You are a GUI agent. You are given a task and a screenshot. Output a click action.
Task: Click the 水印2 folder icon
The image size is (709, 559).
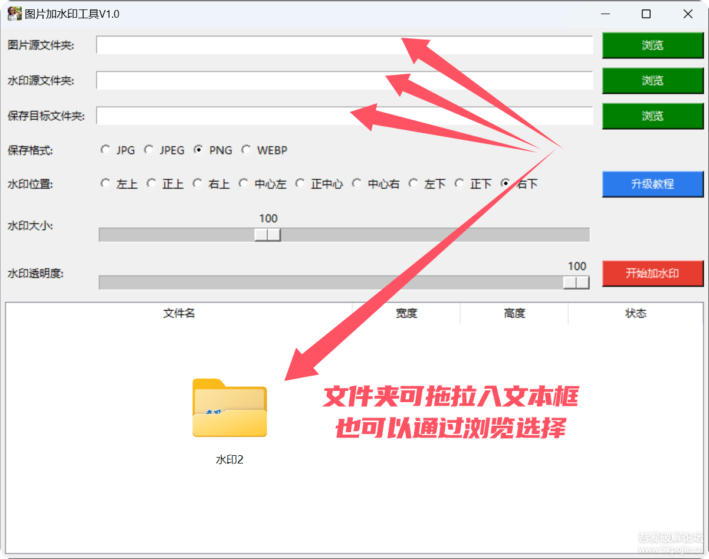click(229, 408)
